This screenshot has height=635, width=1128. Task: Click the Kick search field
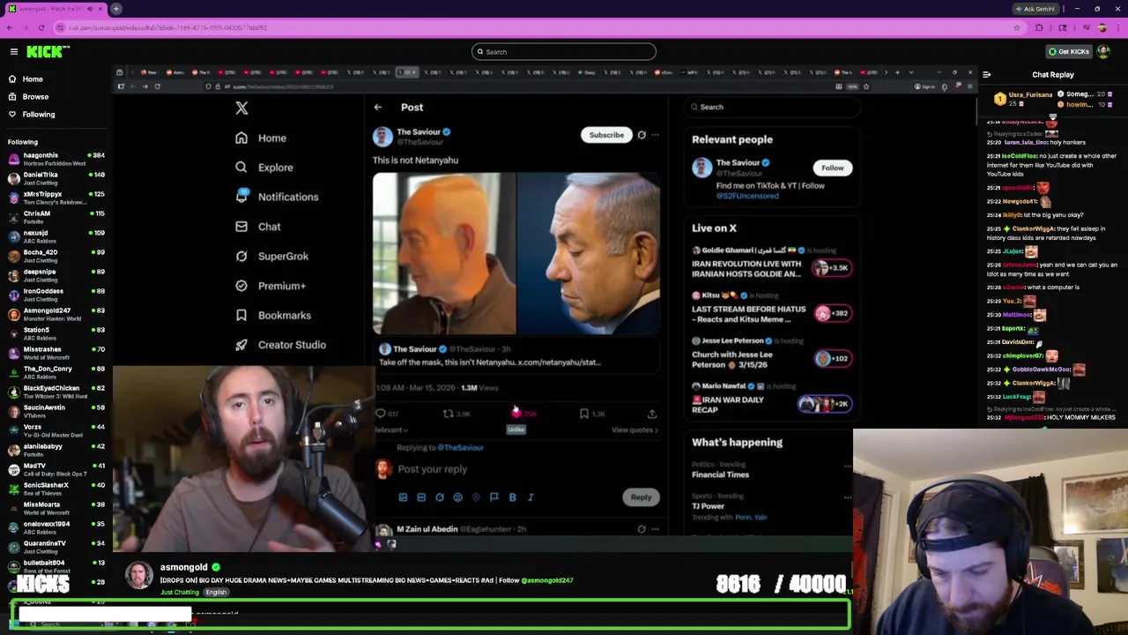564,52
